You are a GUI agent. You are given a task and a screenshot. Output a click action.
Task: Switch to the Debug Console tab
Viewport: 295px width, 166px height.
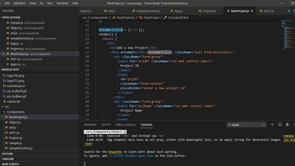point(125,125)
